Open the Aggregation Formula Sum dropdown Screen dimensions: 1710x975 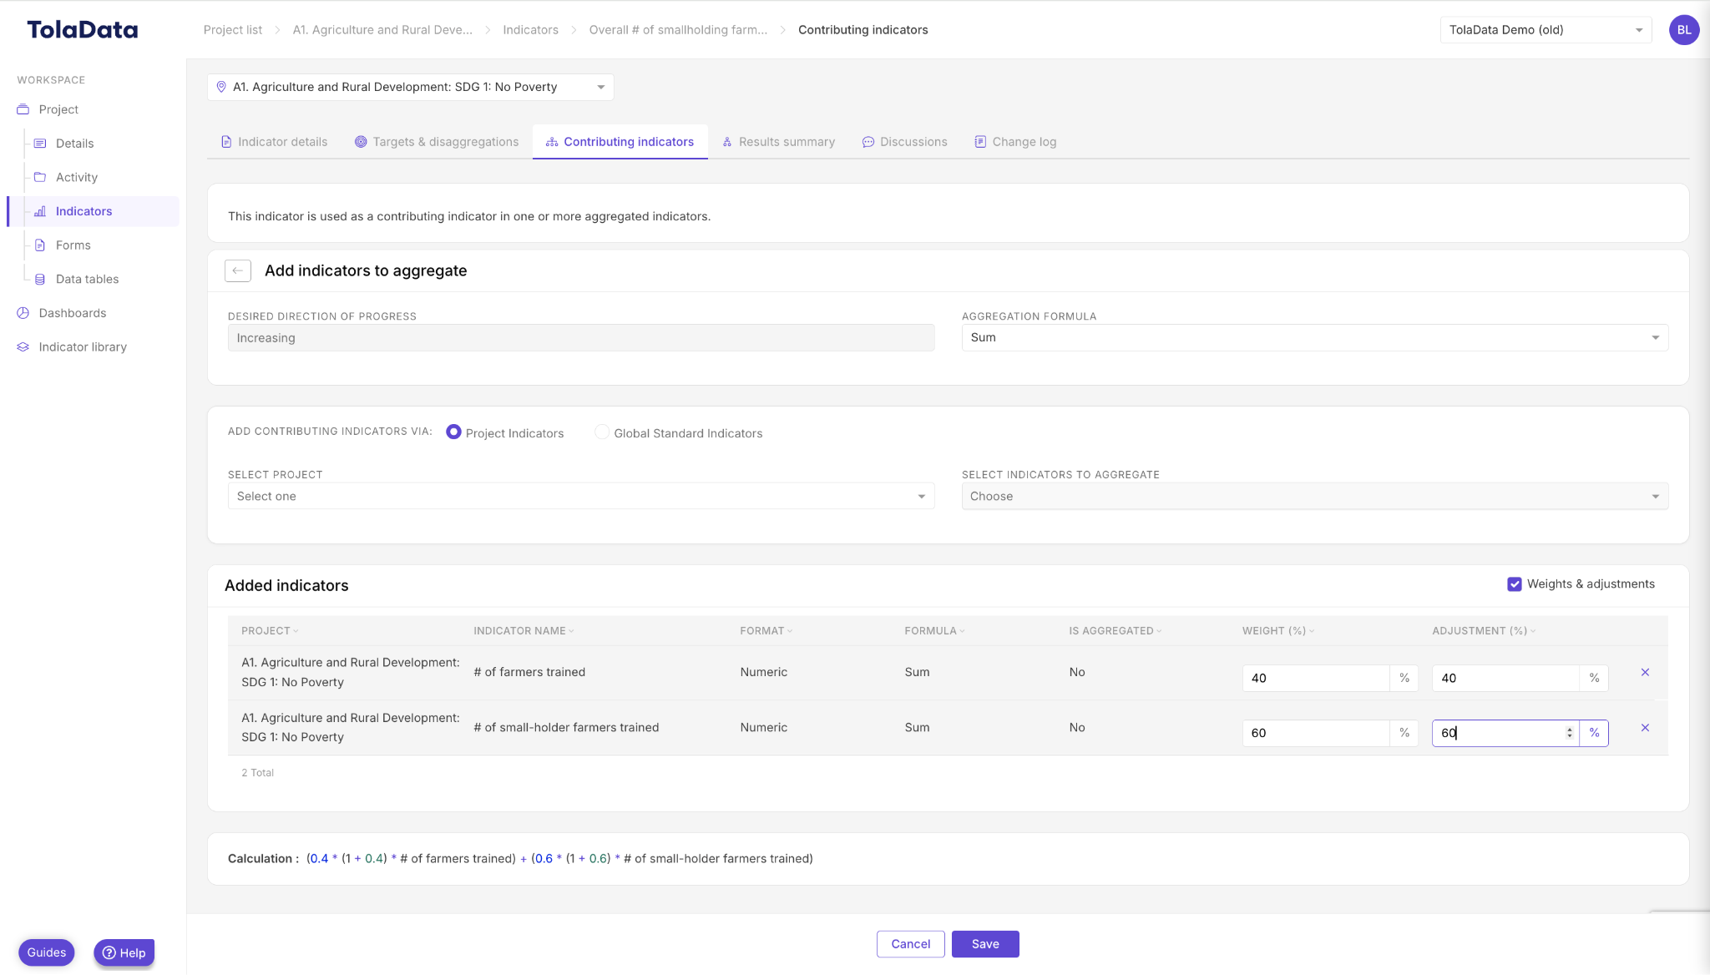click(x=1314, y=338)
